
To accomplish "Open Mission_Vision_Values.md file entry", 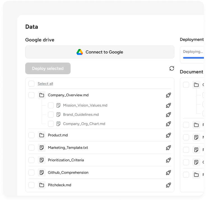I will [85, 105].
